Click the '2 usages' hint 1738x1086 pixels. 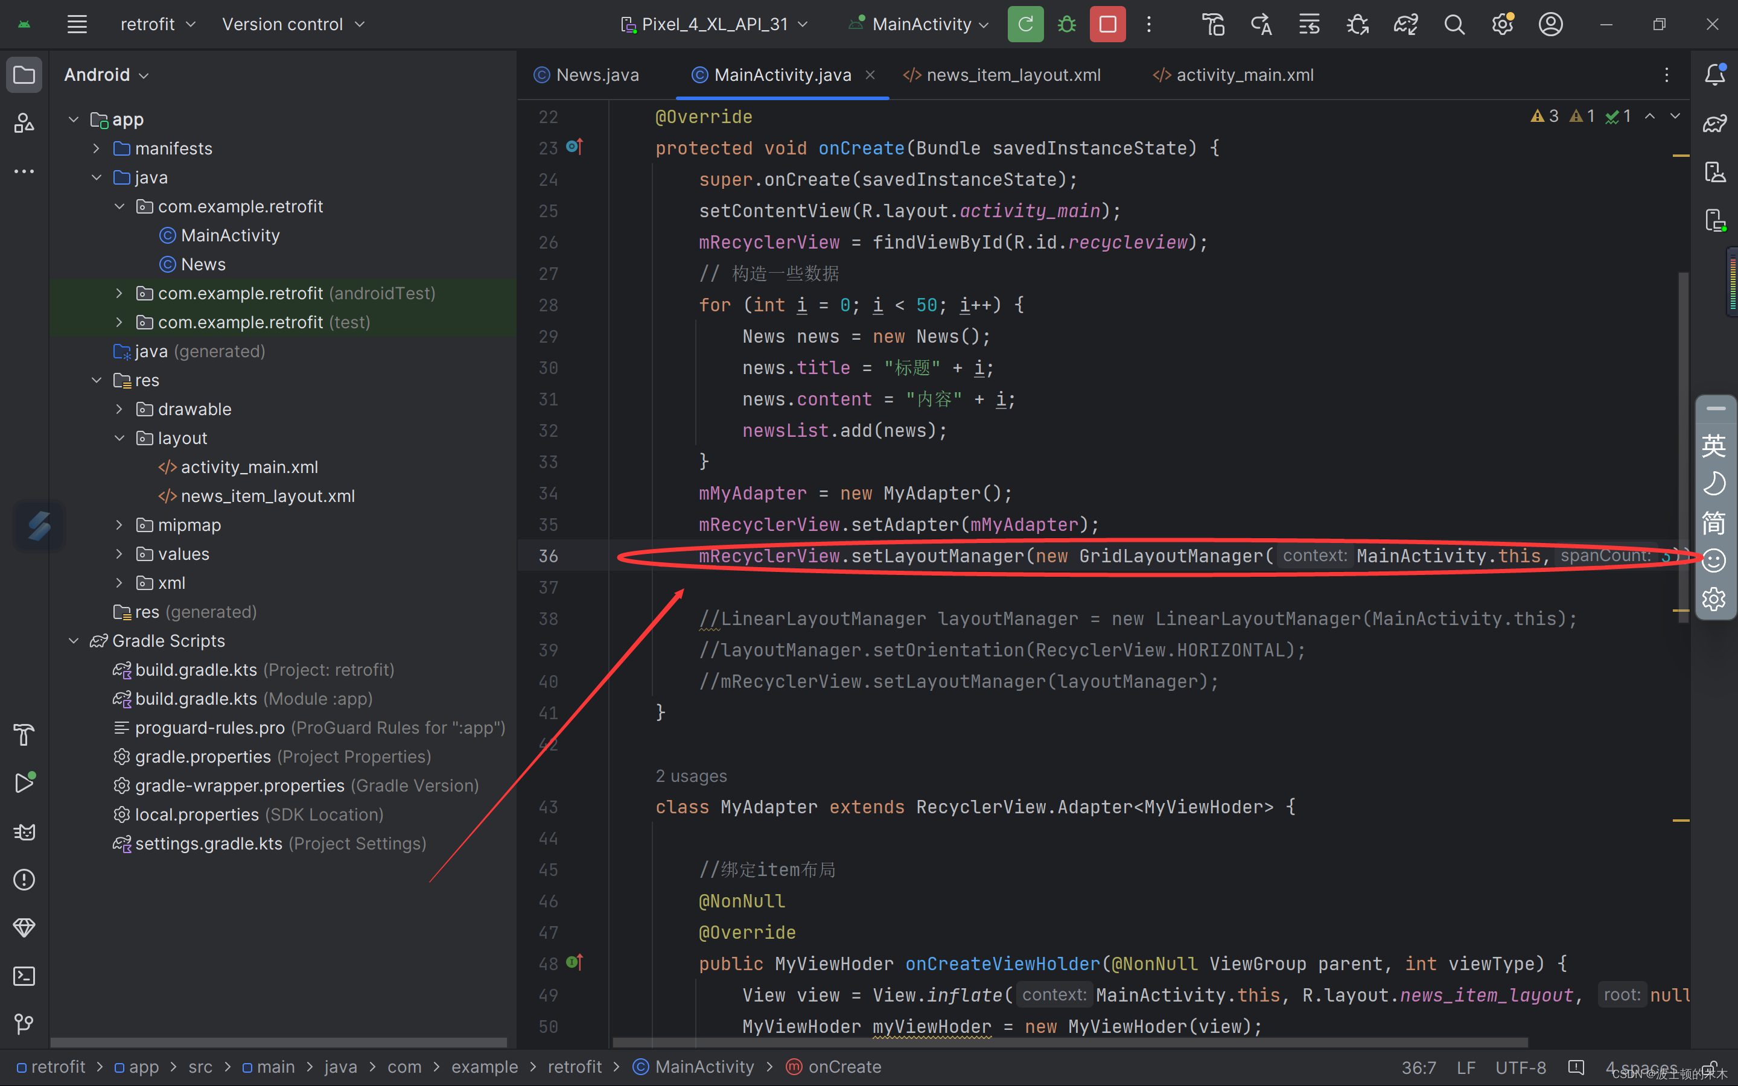click(x=691, y=776)
